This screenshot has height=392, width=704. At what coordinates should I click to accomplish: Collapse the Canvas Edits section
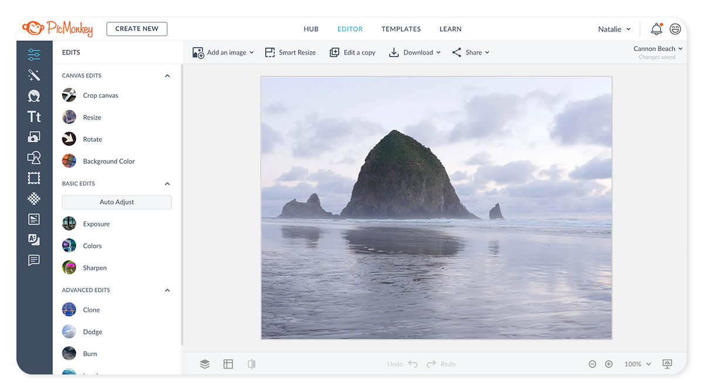coord(167,76)
